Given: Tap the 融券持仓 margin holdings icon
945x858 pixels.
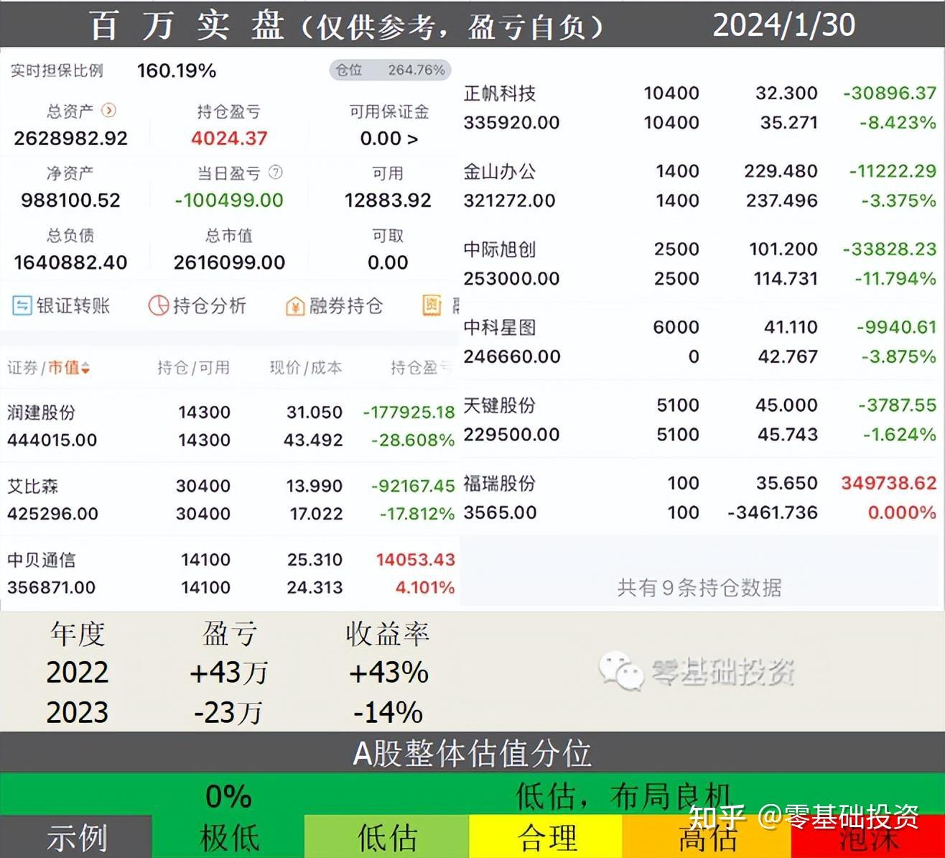Looking at the screenshot, I should [x=334, y=305].
